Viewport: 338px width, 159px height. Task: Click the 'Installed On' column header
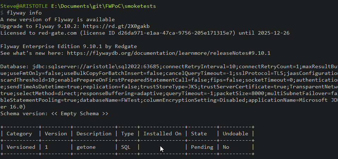[162, 134]
